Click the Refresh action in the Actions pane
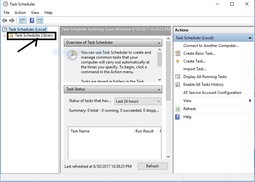Viewport: 255px width, 182px height. [x=190, y=109]
